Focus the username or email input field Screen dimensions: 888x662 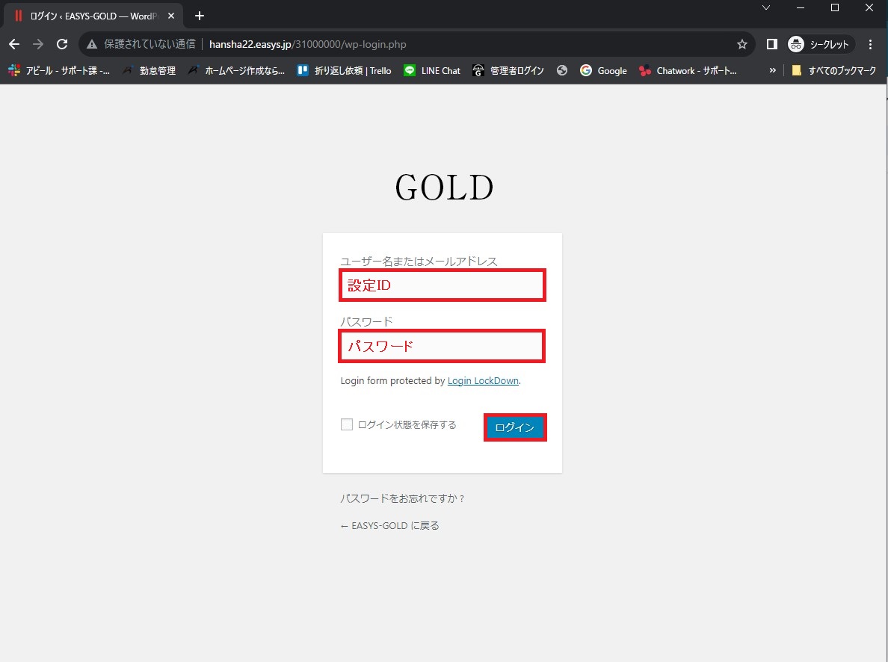click(442, 285)
